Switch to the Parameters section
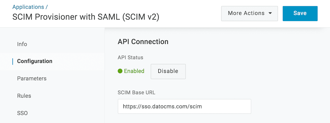The image size is (330, 123). [x=32, y=78]
